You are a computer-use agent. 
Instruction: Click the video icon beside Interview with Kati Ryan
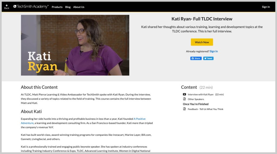tap(184, 94)
